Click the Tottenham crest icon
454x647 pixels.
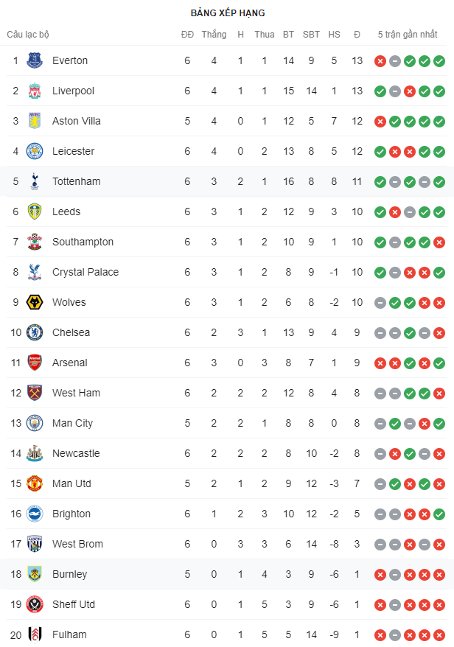(x=35, y=181)
